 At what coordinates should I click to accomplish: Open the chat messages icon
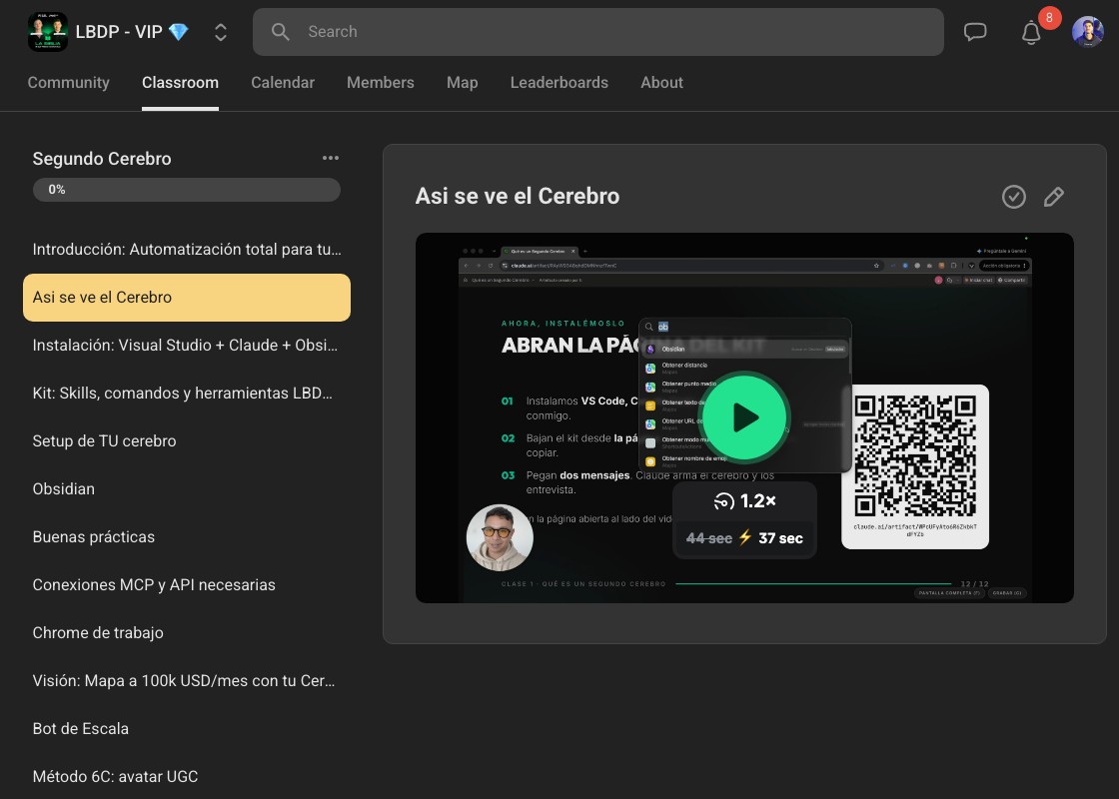coord(975,31)
